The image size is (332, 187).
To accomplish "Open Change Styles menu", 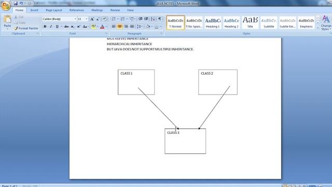I will tap(326, 23).
